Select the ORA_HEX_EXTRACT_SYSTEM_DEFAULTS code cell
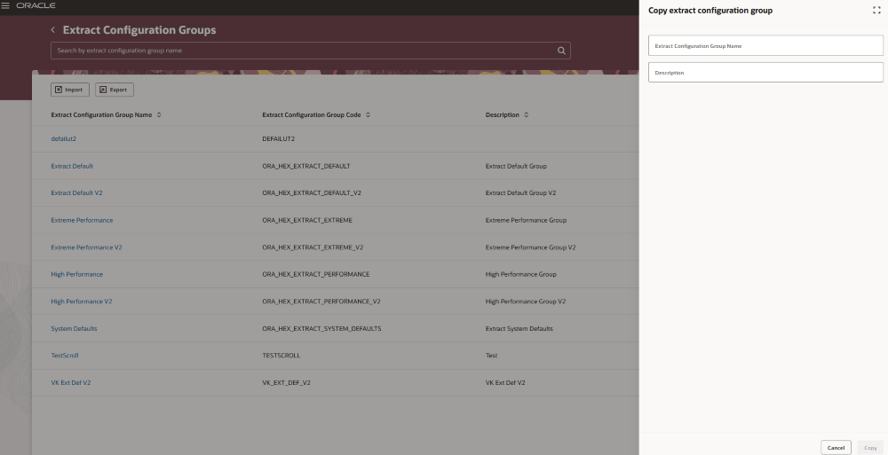 pos(321,329)
